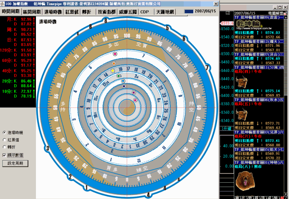Click the 月 K value 92.96
The image size is (289, 199).
26,19
